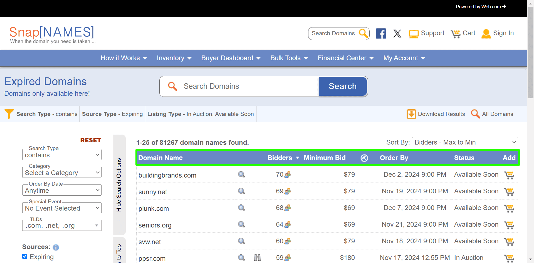The height and width of the screenshot is (263, 534).
Task: Open SnapNames Facebook page
Action: click(381, 33)
